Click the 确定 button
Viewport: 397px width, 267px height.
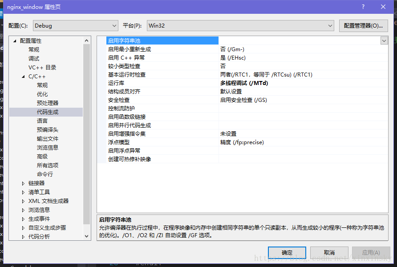287,253
